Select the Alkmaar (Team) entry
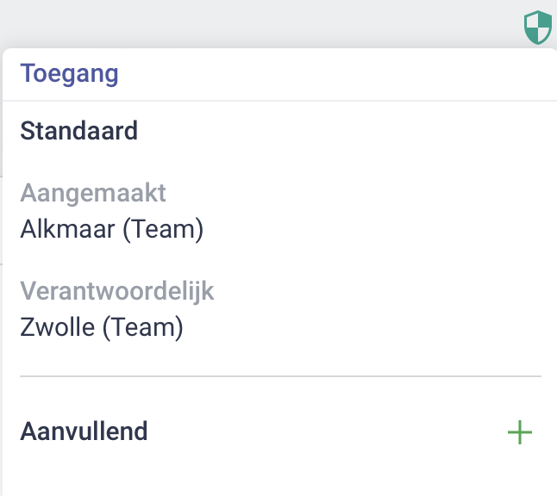 112,229
